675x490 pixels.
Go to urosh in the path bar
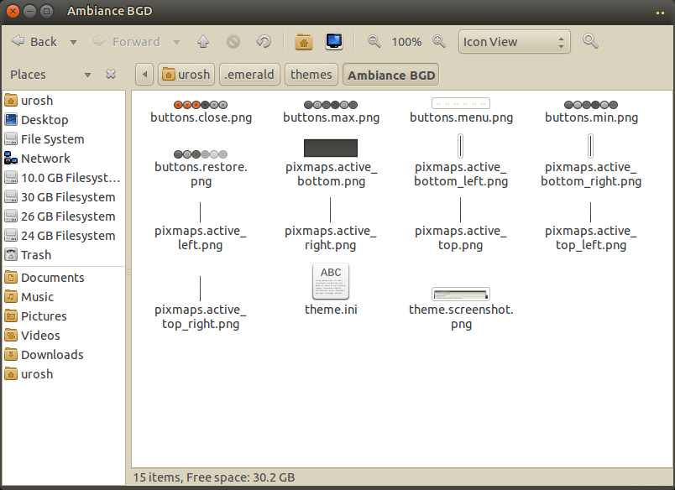coord(186,75)
